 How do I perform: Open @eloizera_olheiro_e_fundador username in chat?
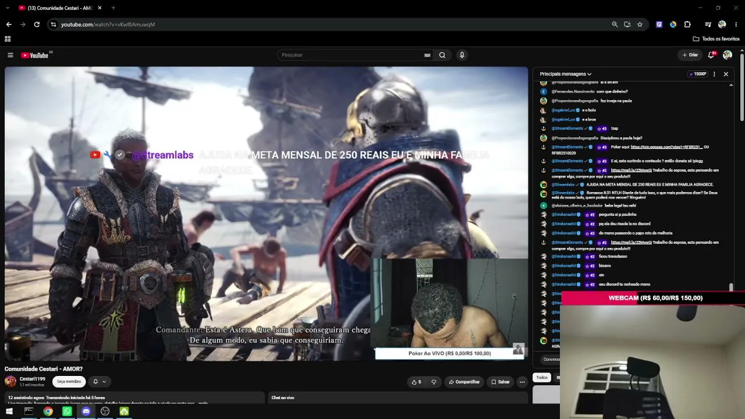pyautogui.click(x=577, y=205)
